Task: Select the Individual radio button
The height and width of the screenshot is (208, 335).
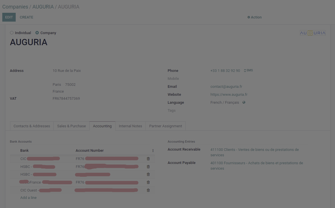Action: point(12,33)
